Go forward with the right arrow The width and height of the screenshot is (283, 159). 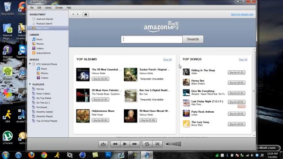[x=78, y=14]
